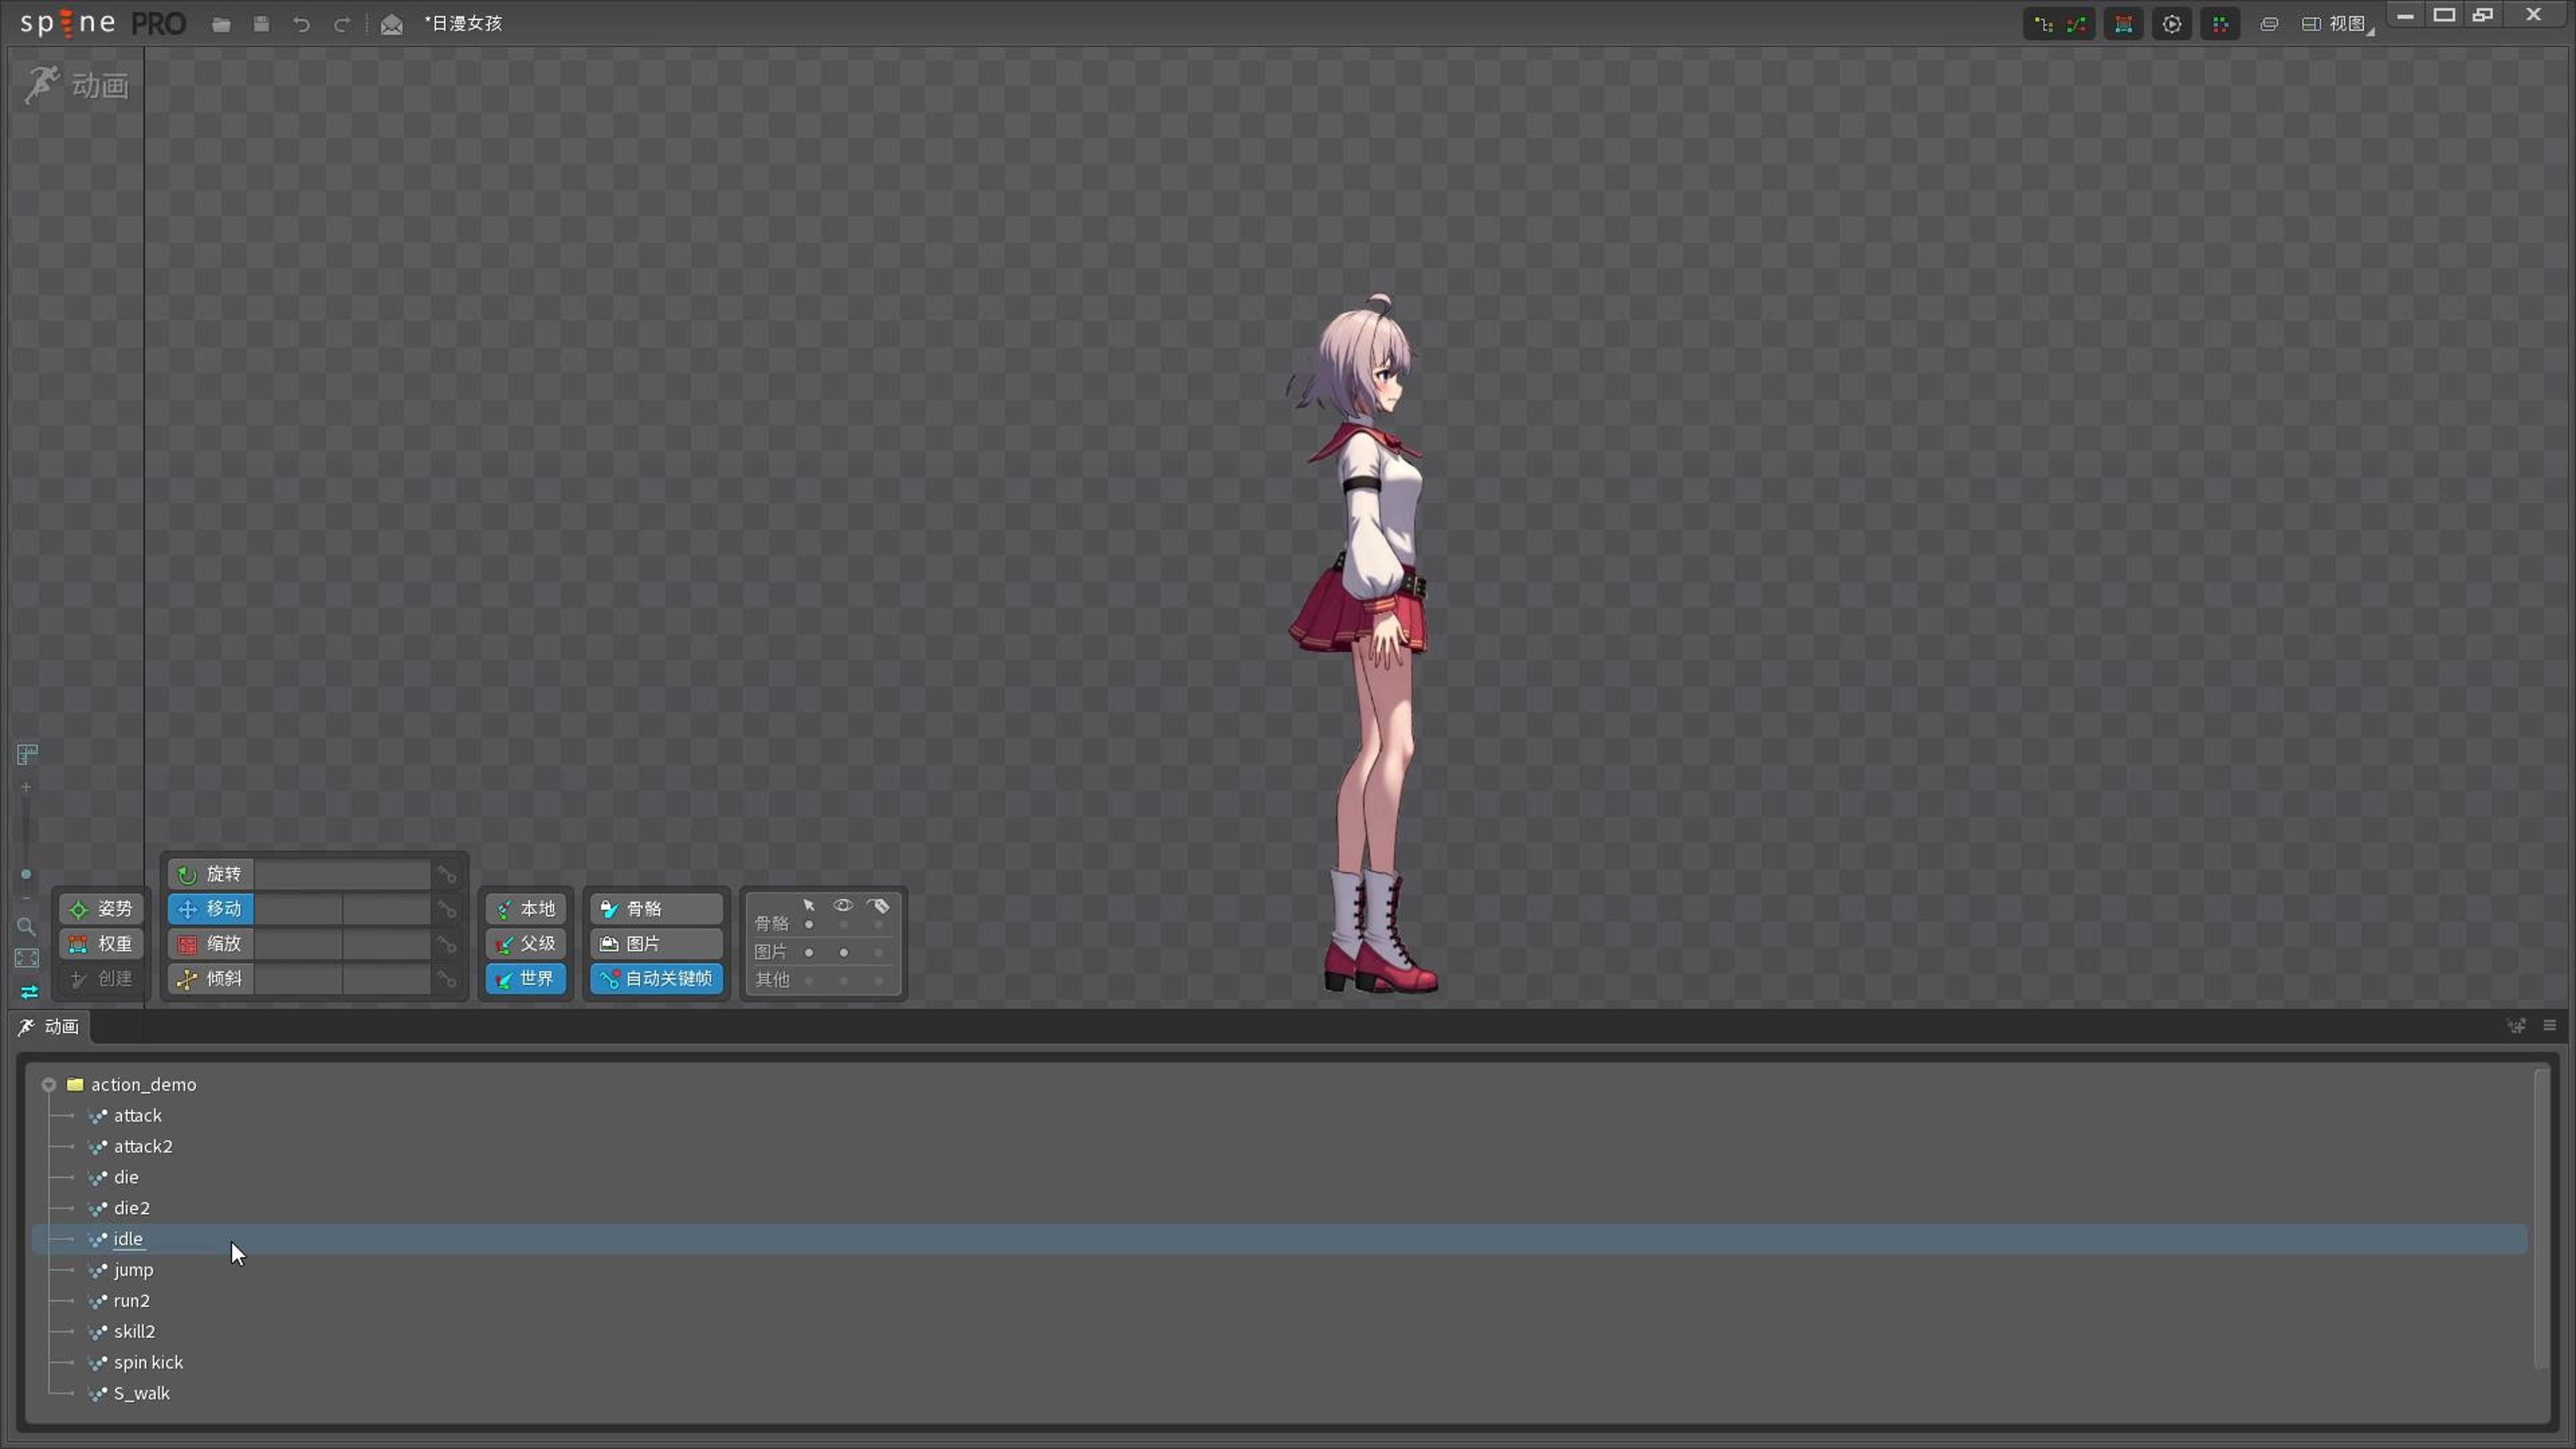
Task: Activate the 移动 (Translate) tool
Action: click(x=210, y=909)
